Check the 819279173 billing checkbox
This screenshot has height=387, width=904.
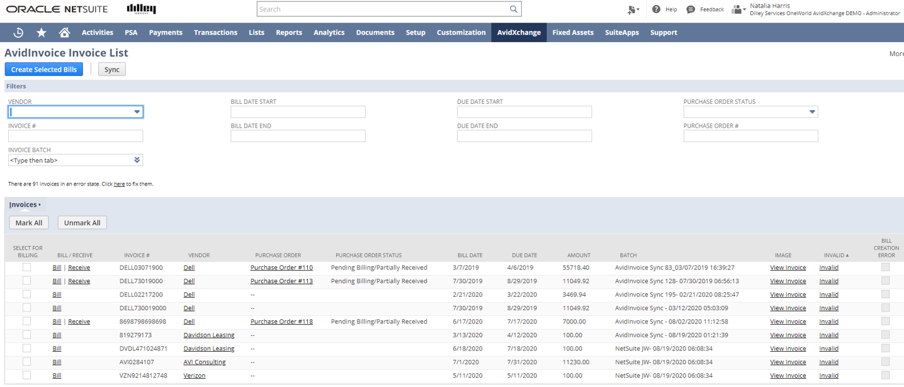click(x=26, y=335)
